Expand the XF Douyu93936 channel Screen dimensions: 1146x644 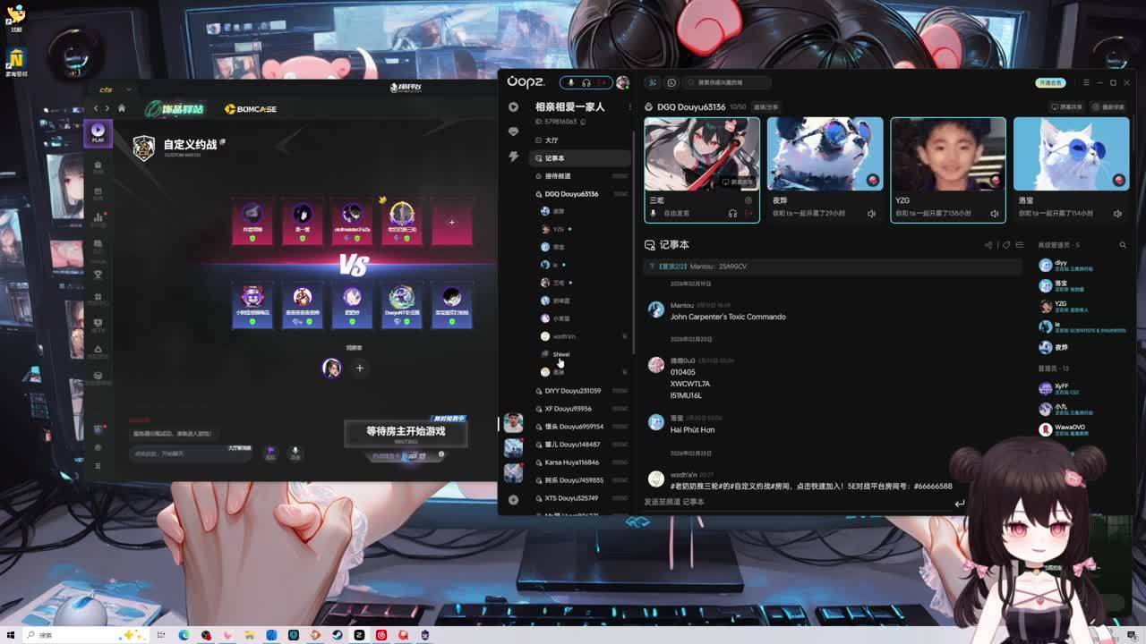(568, 409)
